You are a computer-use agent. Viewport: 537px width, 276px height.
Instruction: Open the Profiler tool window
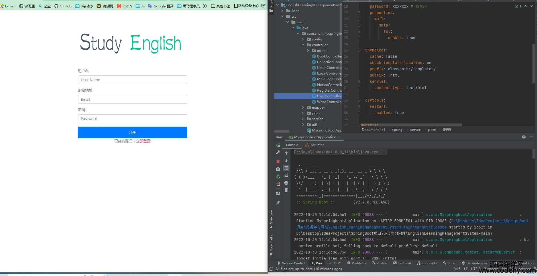coord(379,263)
